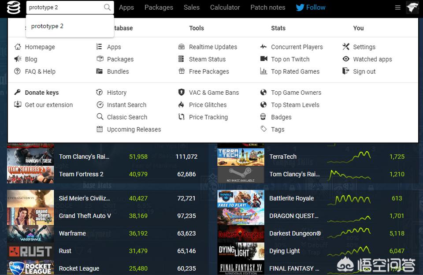Click the Badges icon
This screenshot has width=423, height=275.
(x=263, y=117)
